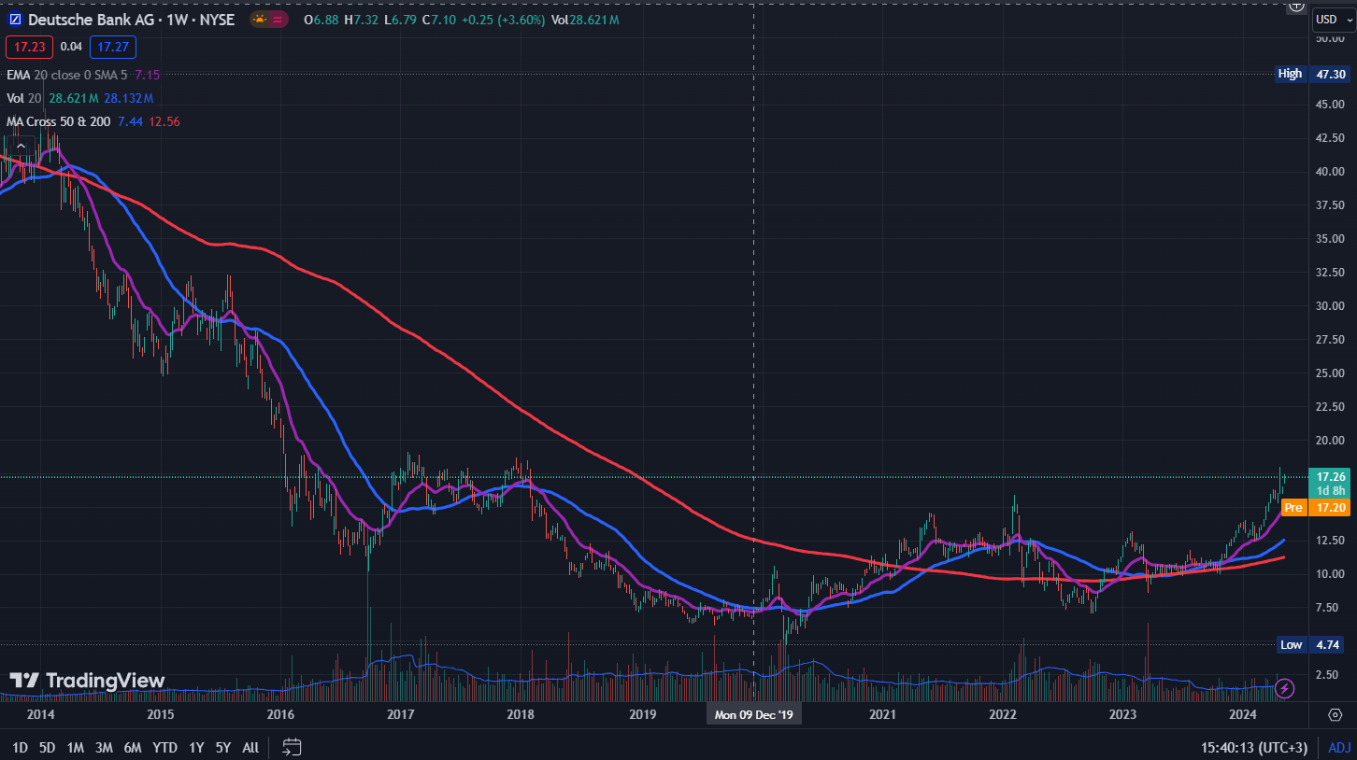Select the YTD time range
The image size is (1357, 760).
(165, 747)
